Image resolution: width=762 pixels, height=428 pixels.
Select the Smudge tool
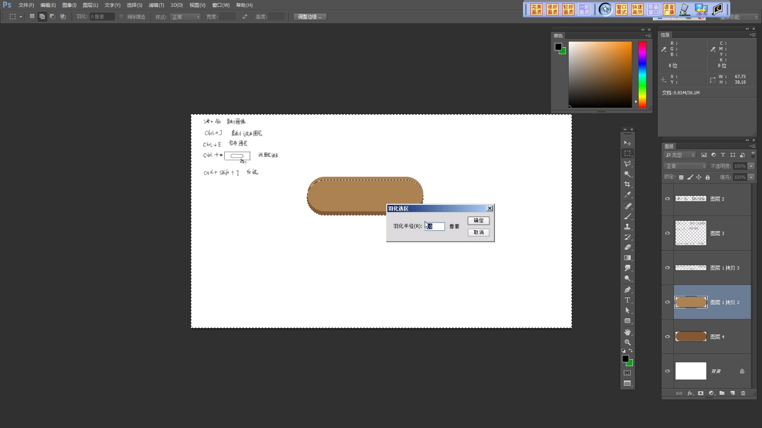point(627,268)
